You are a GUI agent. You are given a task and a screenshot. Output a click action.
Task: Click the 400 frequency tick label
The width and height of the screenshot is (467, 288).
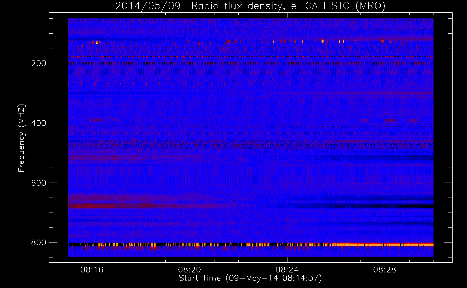click(39, 123)
